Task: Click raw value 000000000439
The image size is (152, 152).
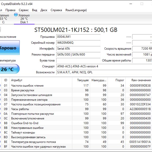Action: coord(140,118)
